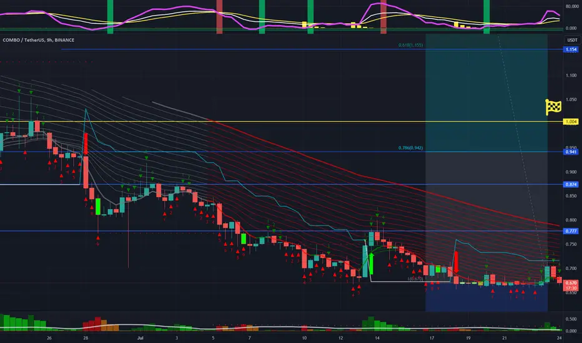Viewport: 582px width, 343px height.
Task: Select the 0.777 blue price label
Action: click(571, 231)
